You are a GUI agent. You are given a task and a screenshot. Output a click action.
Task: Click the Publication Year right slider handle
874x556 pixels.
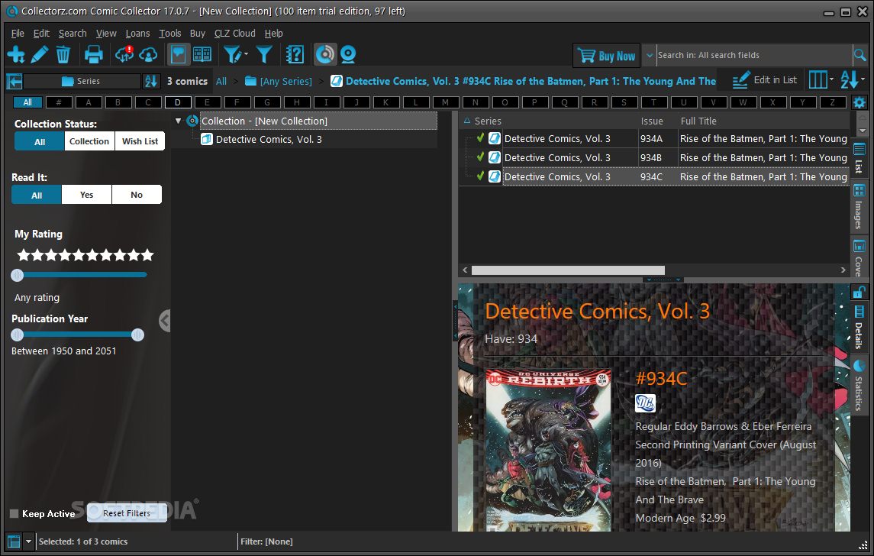click(137, 335)
